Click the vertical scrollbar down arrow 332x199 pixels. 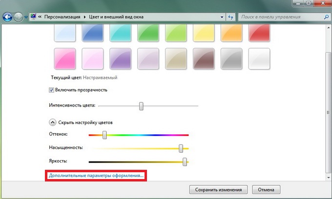tap(329, 178)
